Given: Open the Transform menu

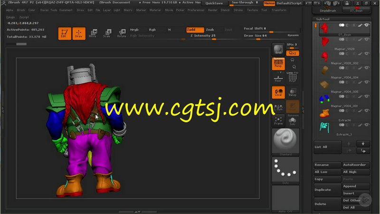Looking at the screenshot, I should (x=279, y=10).
